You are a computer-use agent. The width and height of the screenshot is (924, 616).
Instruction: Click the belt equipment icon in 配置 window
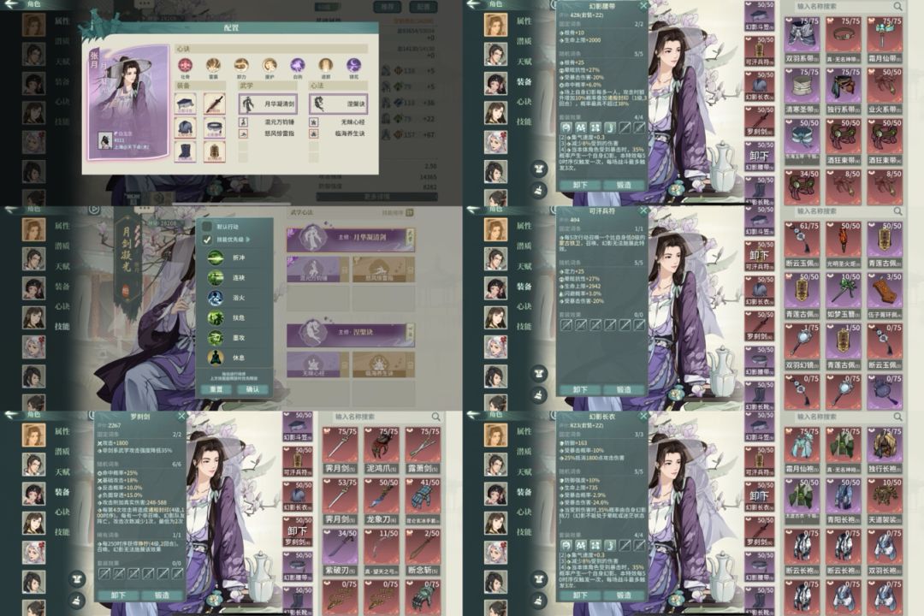click(x=214, y=128)
